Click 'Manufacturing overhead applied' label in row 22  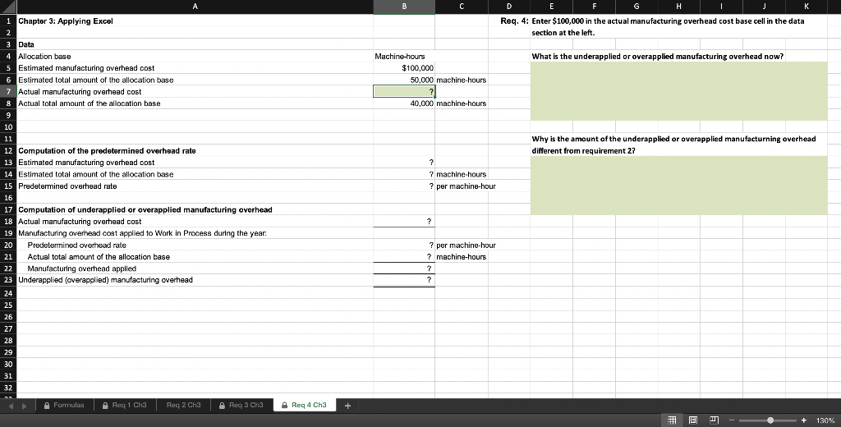pos(82,269)
